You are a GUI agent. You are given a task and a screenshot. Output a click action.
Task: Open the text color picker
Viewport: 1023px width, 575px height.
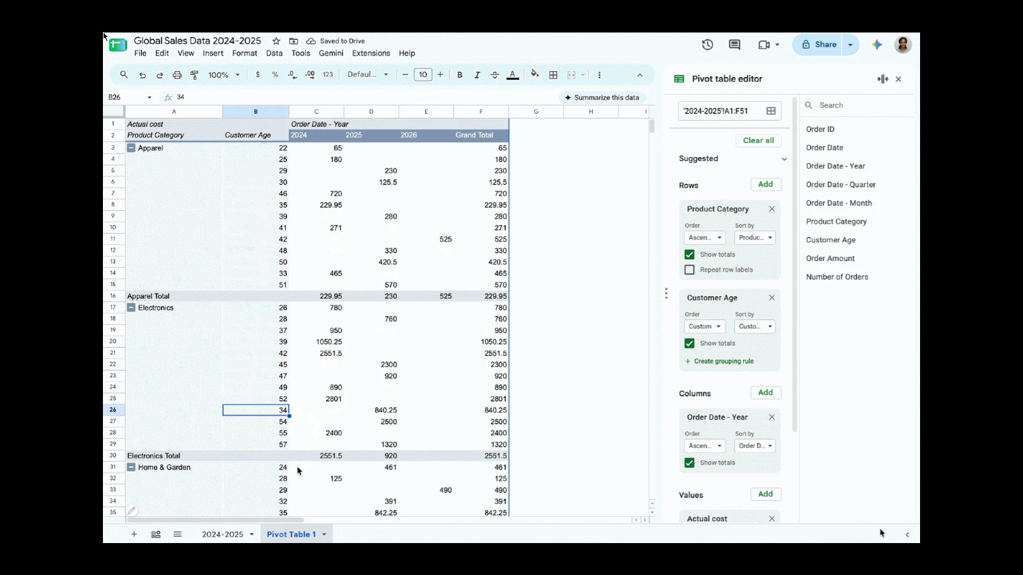point(513,75)
